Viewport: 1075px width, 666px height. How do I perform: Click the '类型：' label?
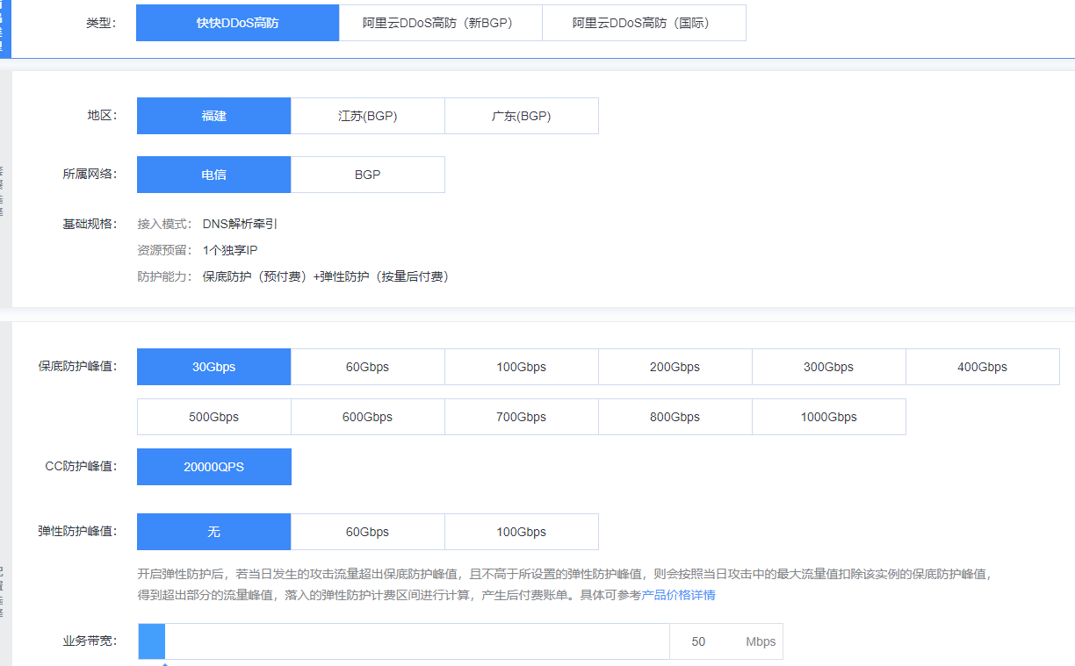pos(101,23)
